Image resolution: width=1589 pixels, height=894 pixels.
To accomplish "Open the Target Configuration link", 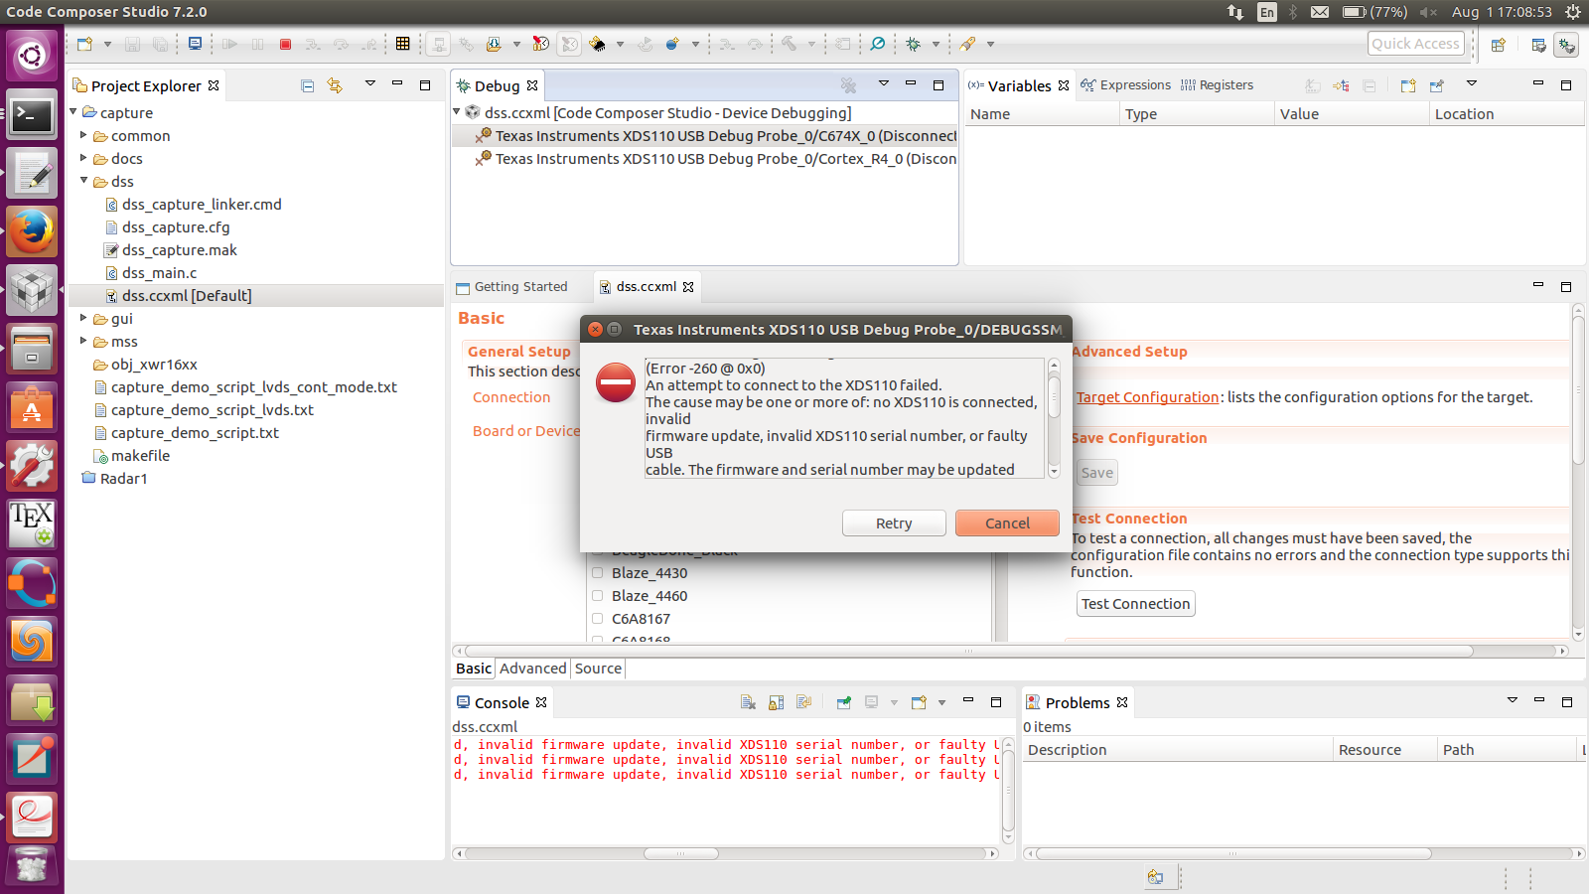I will (x=1148, y=397).
